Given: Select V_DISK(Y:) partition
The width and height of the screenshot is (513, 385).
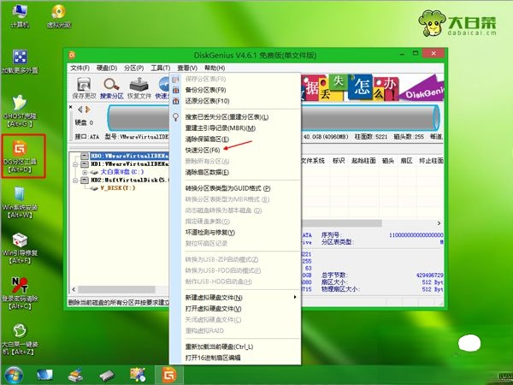Looking at the screenshot, I should point(118,188).
